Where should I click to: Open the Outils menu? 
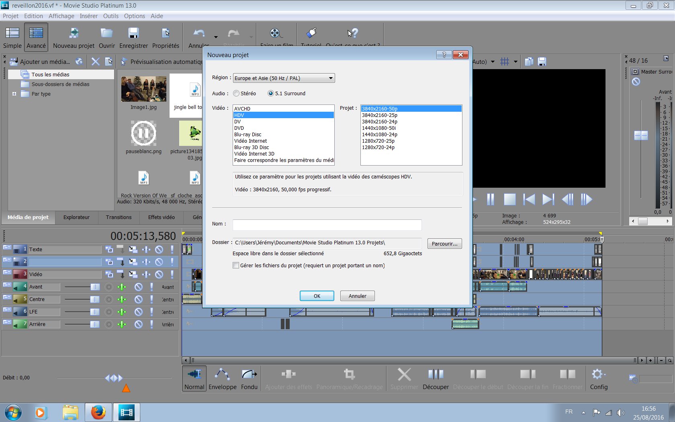[x=110, y=16]
